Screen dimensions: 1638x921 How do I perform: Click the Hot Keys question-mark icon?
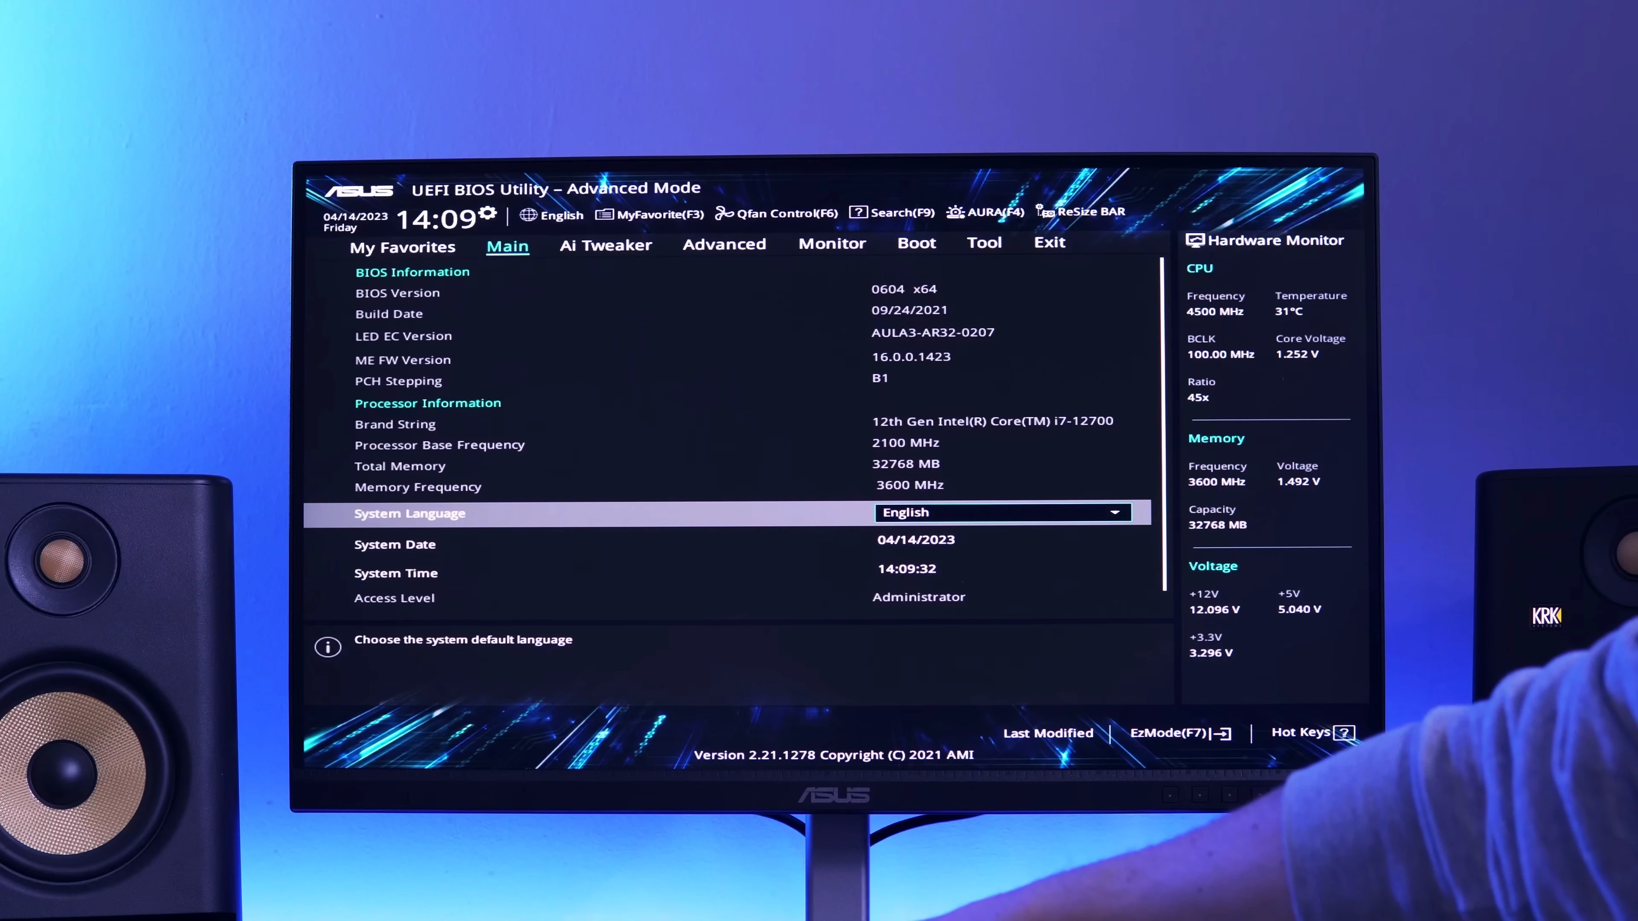1344,732
